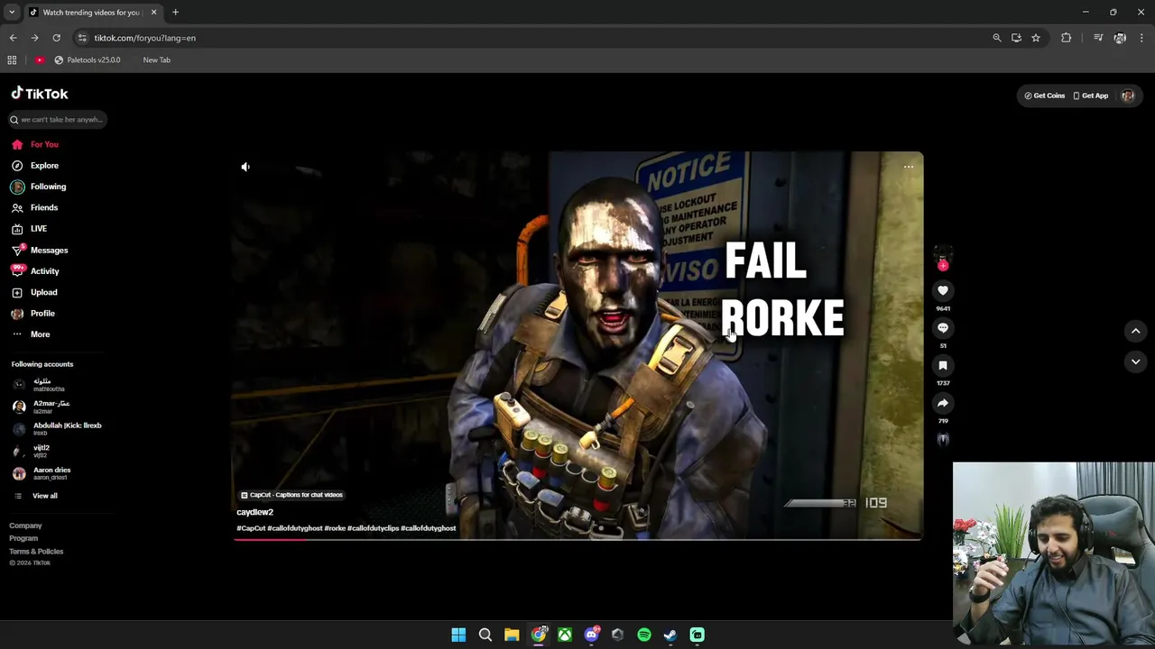Screen dimensions: 1155x649
Task: Expand the Program footer section
Action: pos(23,538)
